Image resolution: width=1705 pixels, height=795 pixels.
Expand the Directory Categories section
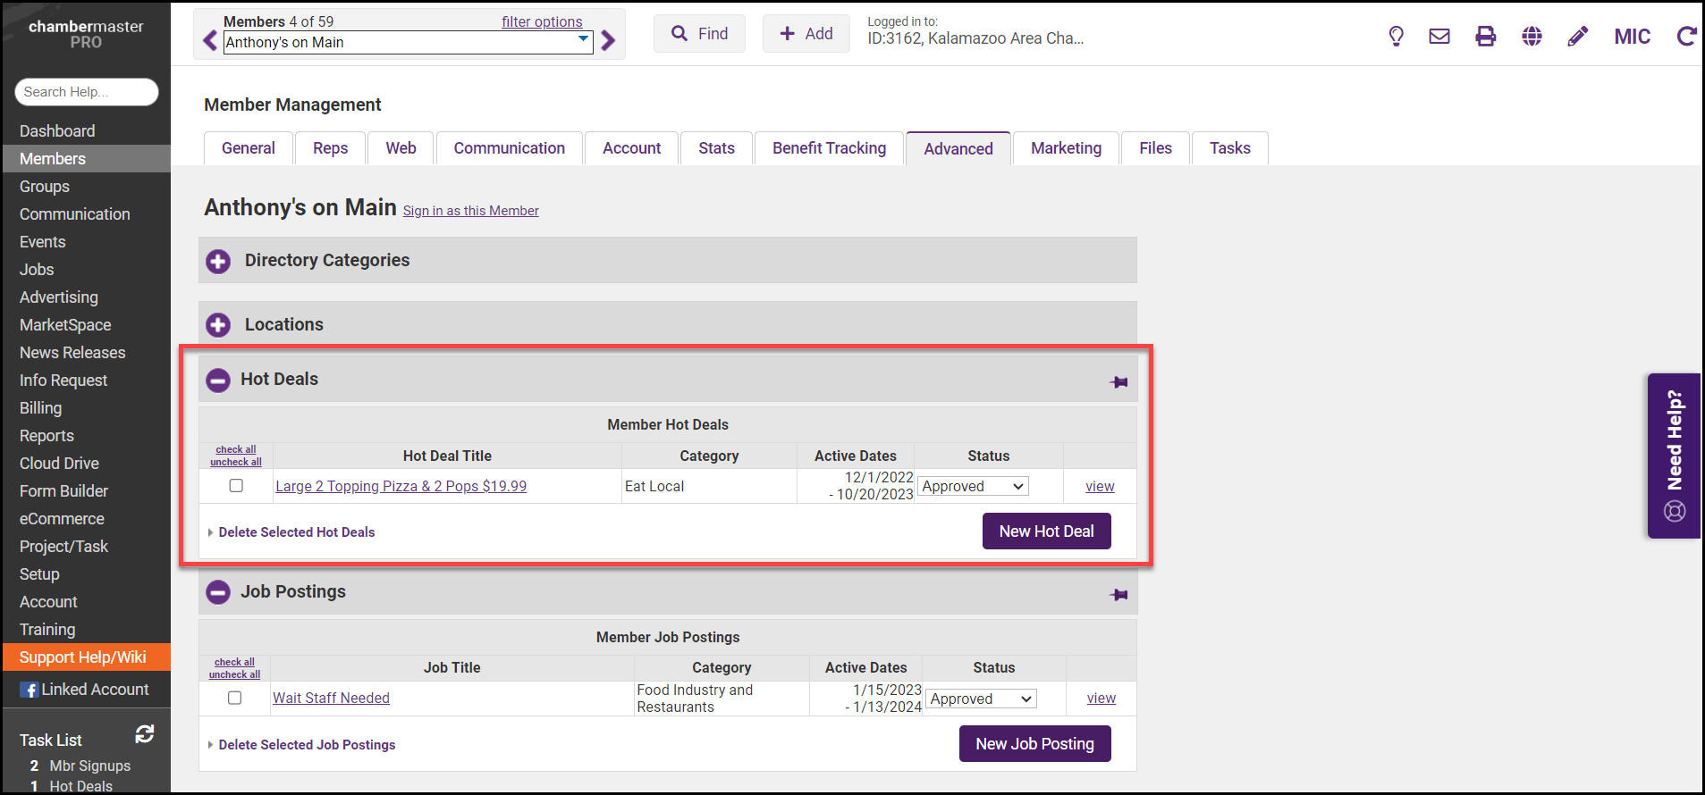click(218, 261)
